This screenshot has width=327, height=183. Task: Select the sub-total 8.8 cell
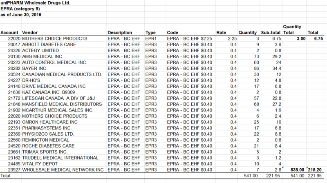point(278,134)
